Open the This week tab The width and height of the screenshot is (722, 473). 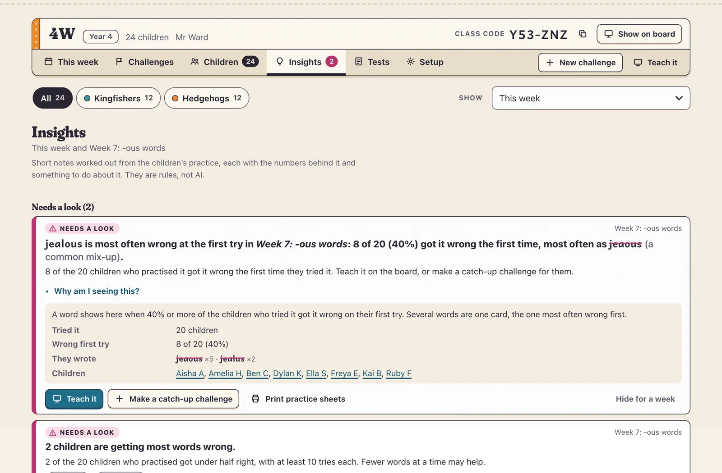point(71,62)
